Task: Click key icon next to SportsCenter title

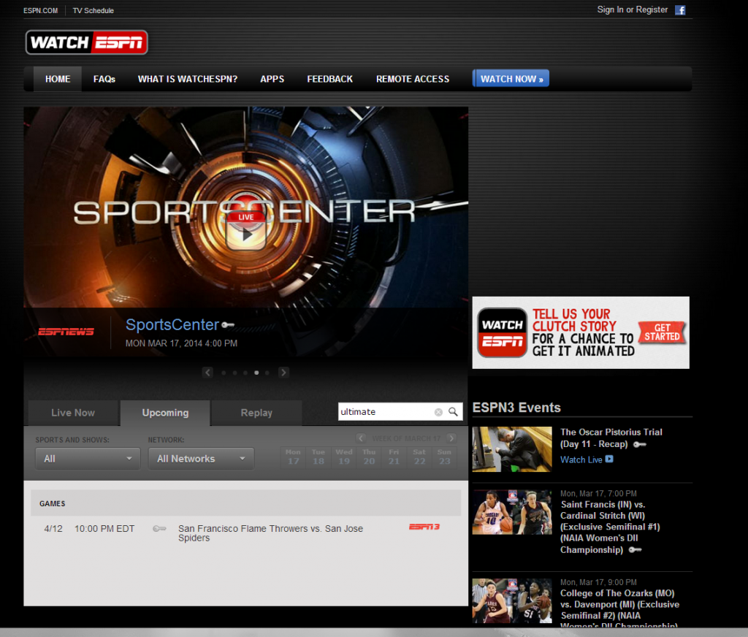Action: tap(228, 325)
